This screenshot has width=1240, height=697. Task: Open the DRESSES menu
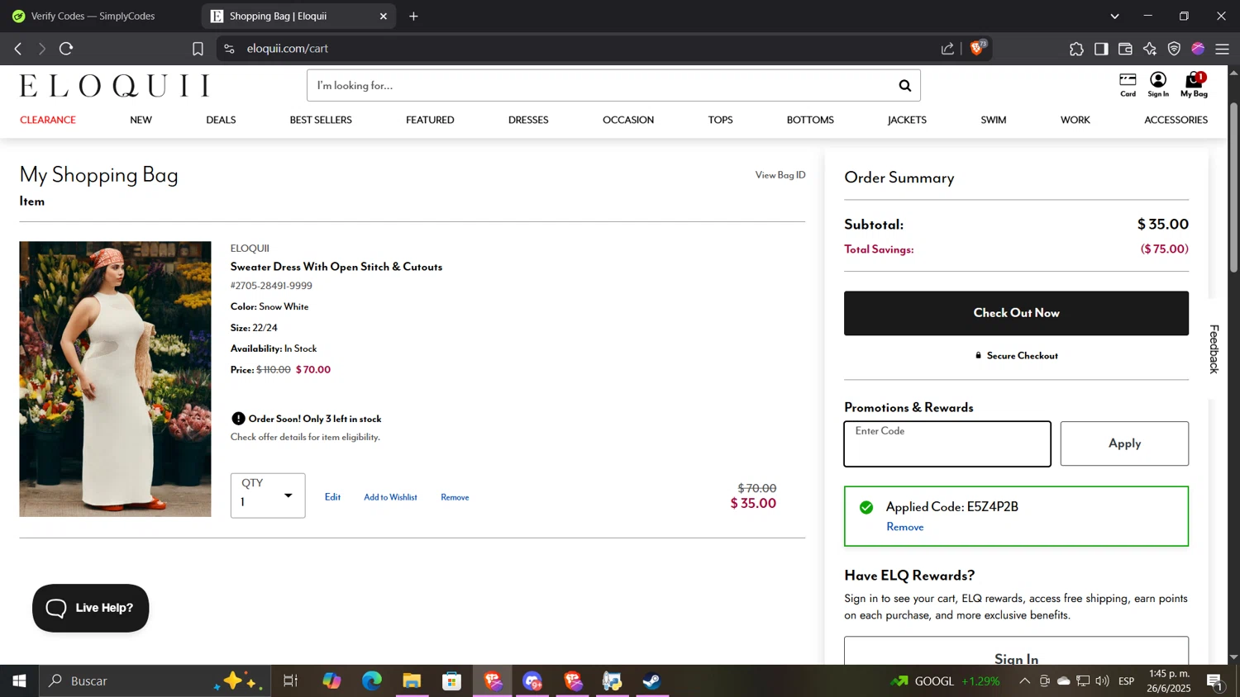tap(528, 120)
